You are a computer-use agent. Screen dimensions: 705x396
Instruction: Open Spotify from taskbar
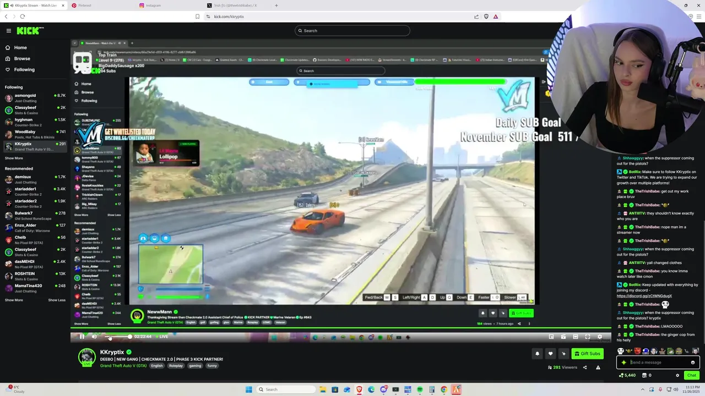click(420, 389)
